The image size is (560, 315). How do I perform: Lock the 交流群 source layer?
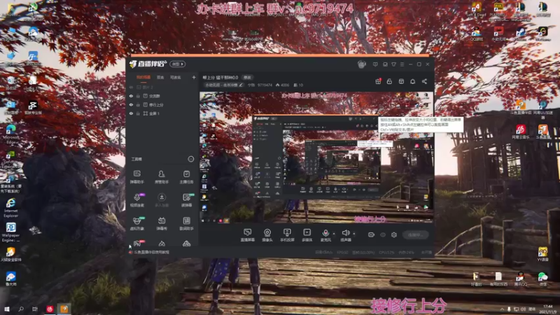[x=138, y=96]
